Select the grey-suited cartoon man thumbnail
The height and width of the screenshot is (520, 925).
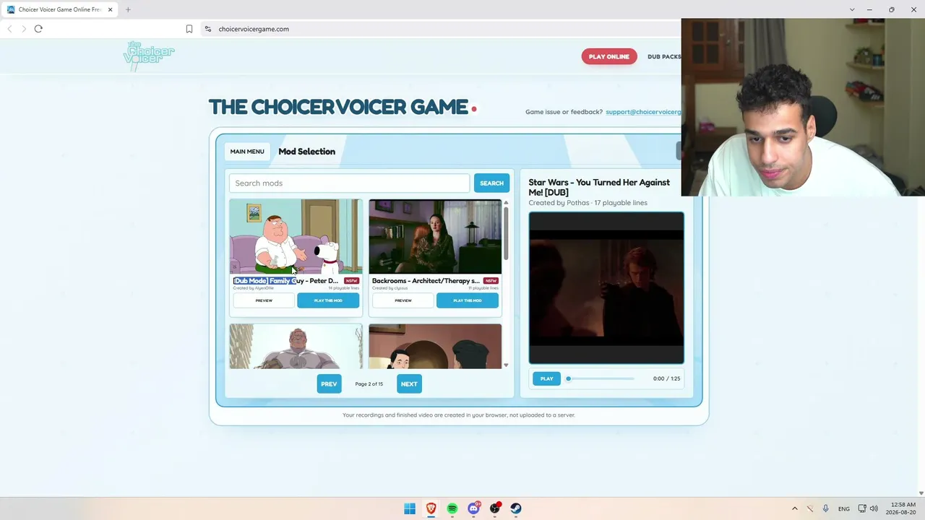click(296, 346)
